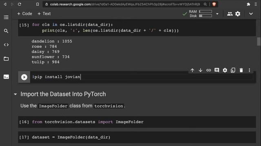Open Colab settings gear in the top bar
This screenshot has height=146, width=261.
pos(238,14)
